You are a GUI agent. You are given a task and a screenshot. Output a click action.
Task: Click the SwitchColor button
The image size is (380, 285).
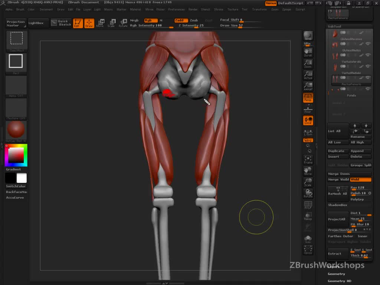tap(16, 186)
